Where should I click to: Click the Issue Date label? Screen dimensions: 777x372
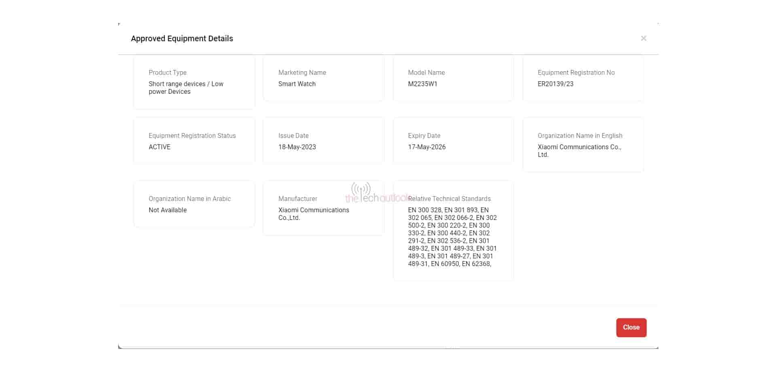click(x=293, y=135)
